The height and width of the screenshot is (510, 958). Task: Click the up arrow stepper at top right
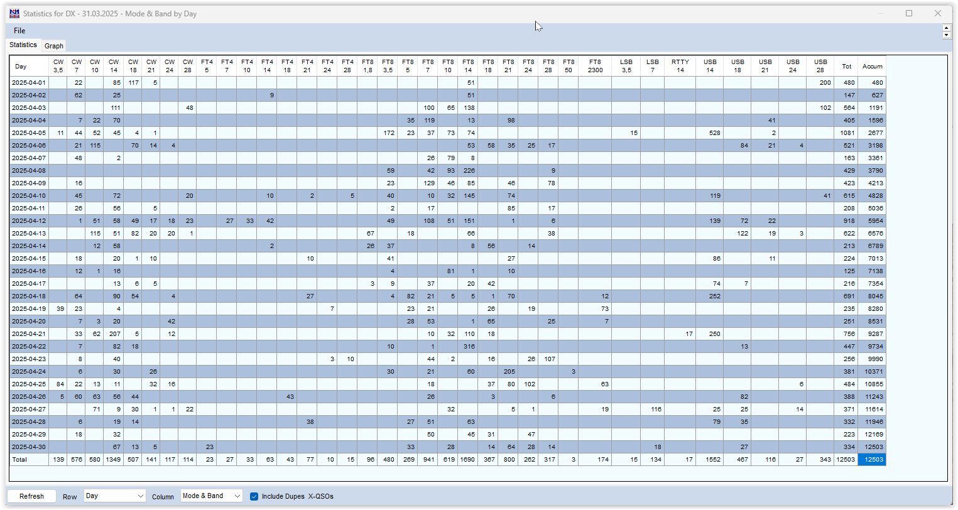pyautogui.click(x=947, y=28)
